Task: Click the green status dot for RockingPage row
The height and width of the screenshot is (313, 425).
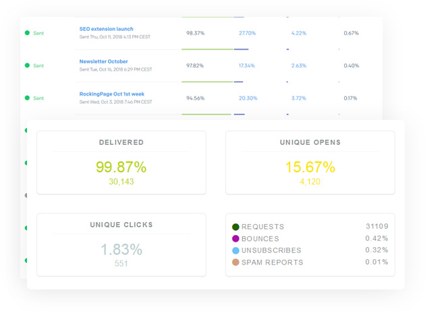Action: point(27,98)
